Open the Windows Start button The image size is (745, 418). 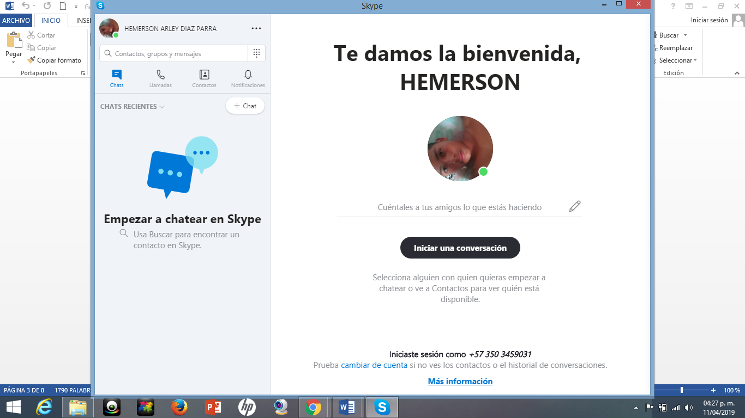coord(13,407)
